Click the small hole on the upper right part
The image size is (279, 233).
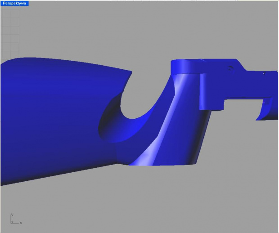tap(230, 68)
